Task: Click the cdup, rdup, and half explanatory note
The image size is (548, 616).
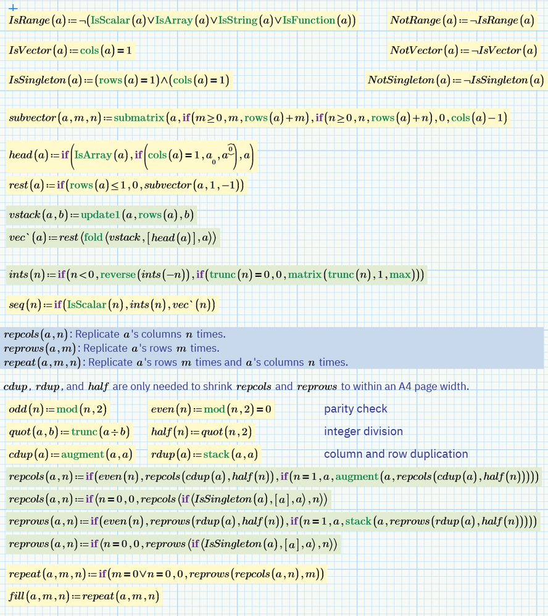Action: pyautogui.click(x=236, y=387)
